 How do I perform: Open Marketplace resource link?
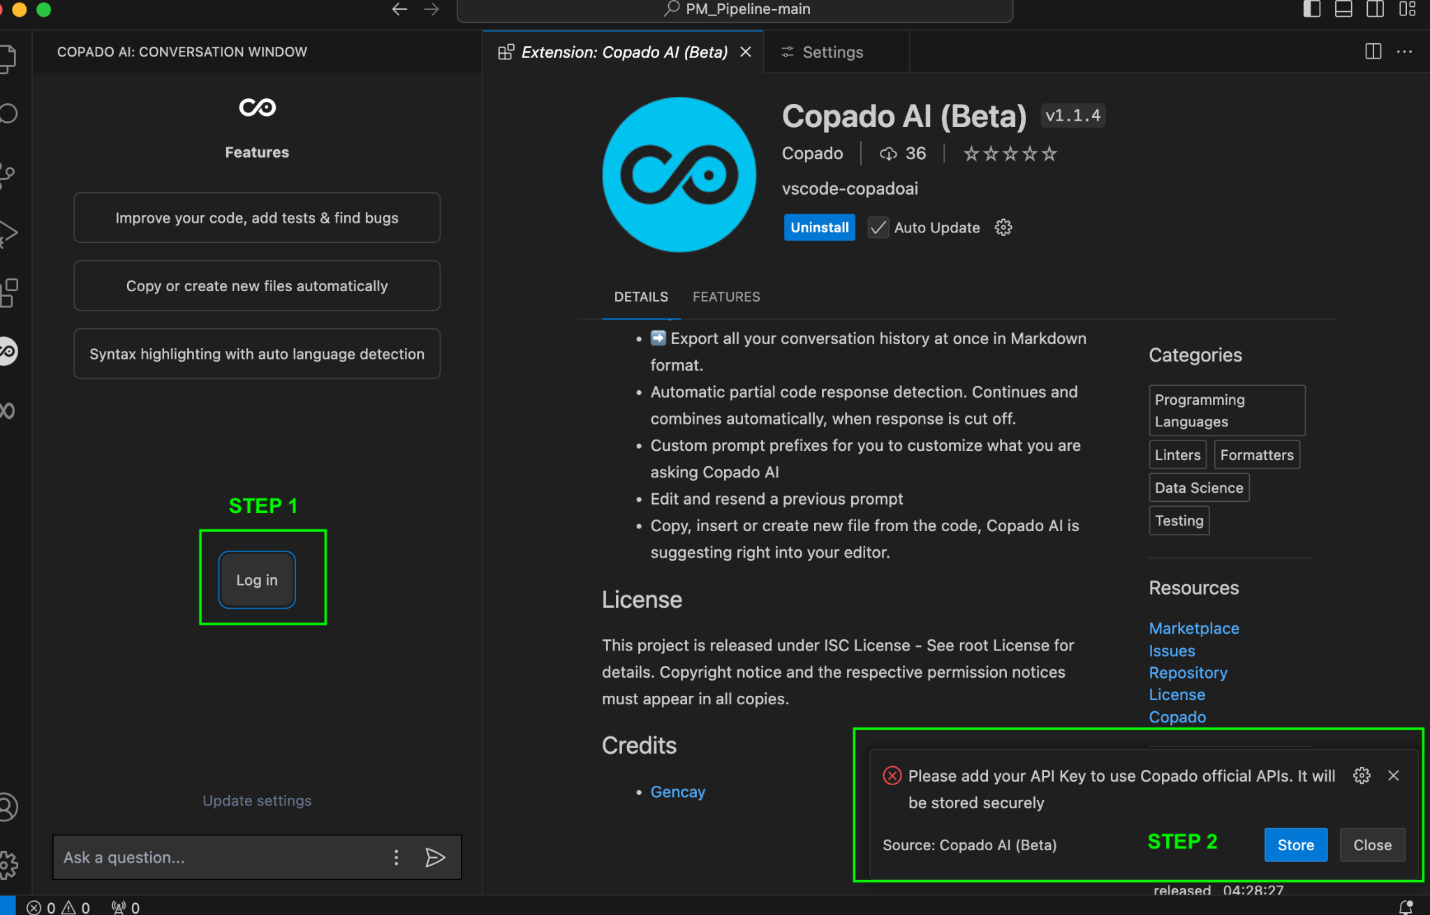1194,628
